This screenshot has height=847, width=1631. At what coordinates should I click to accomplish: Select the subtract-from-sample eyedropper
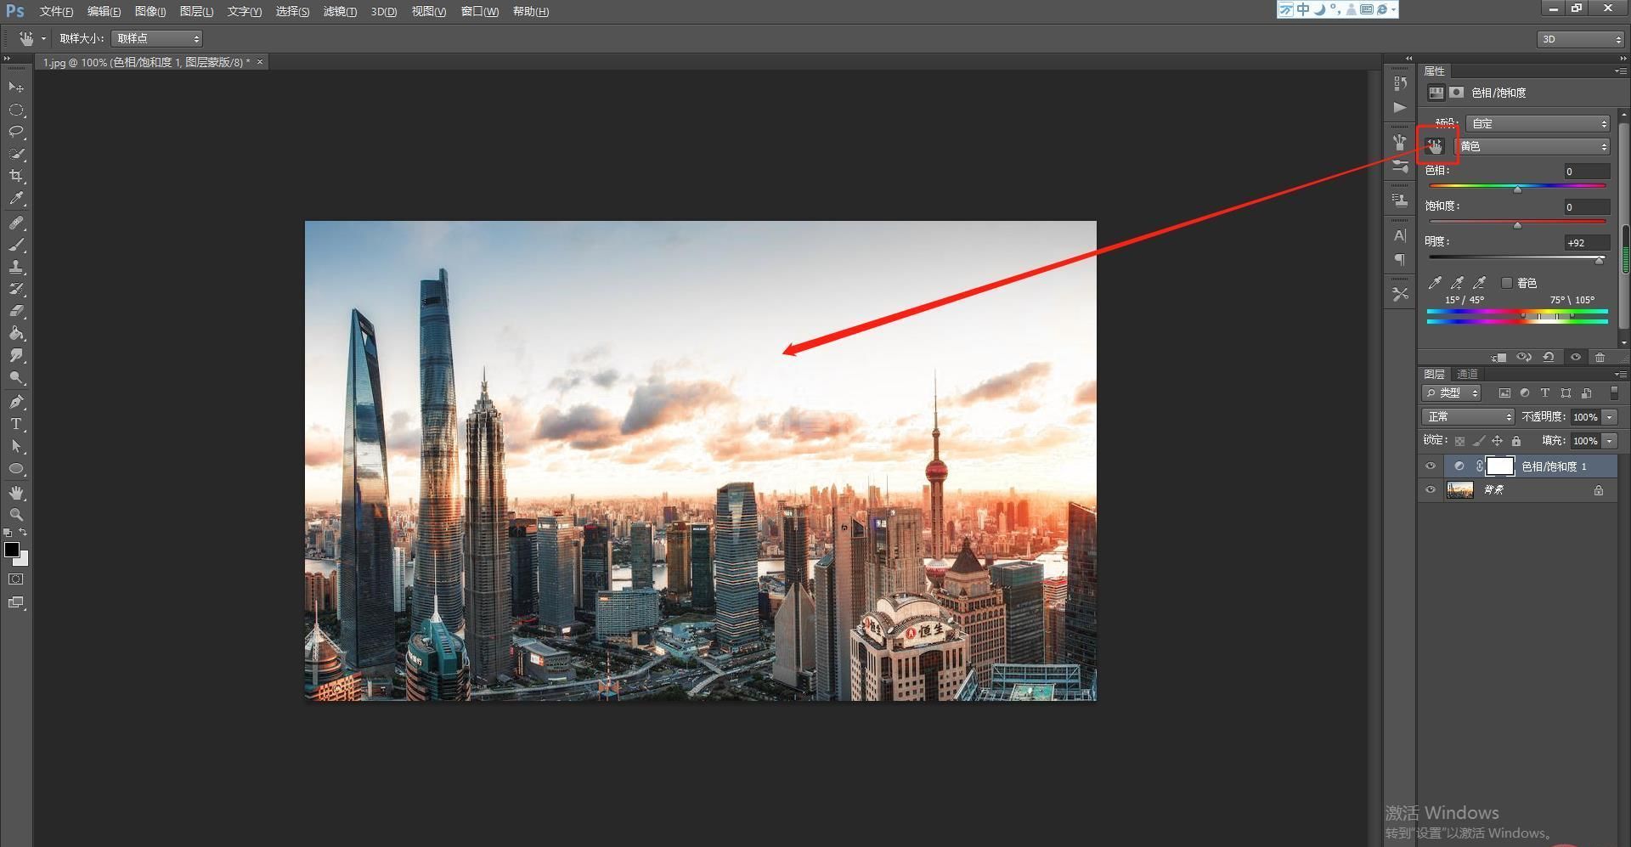[1479, 282]
